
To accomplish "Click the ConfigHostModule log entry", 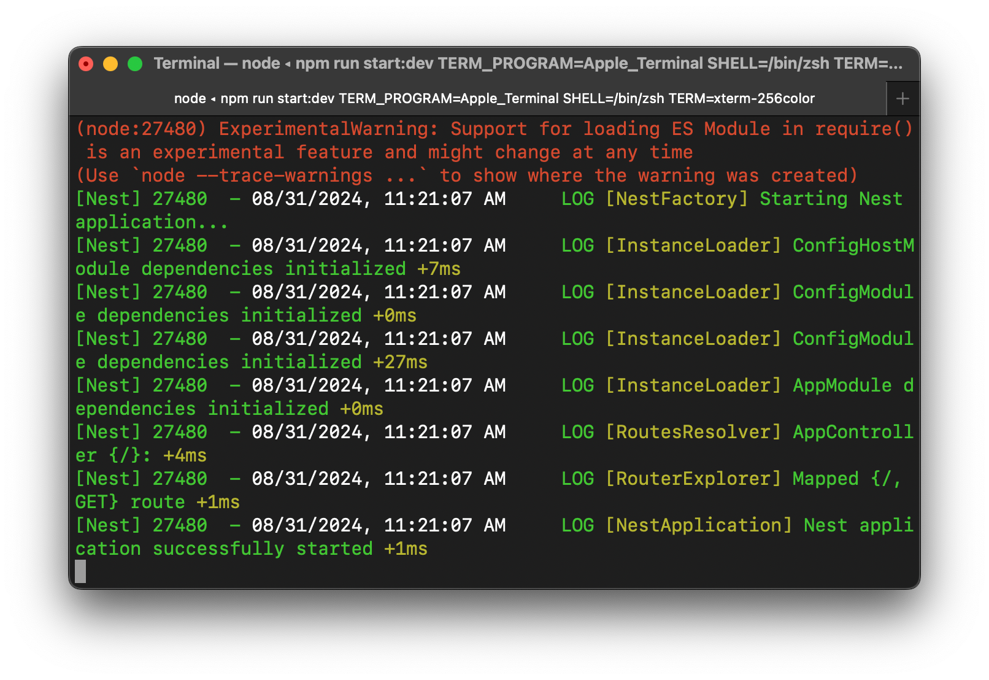I will (853, 245).
